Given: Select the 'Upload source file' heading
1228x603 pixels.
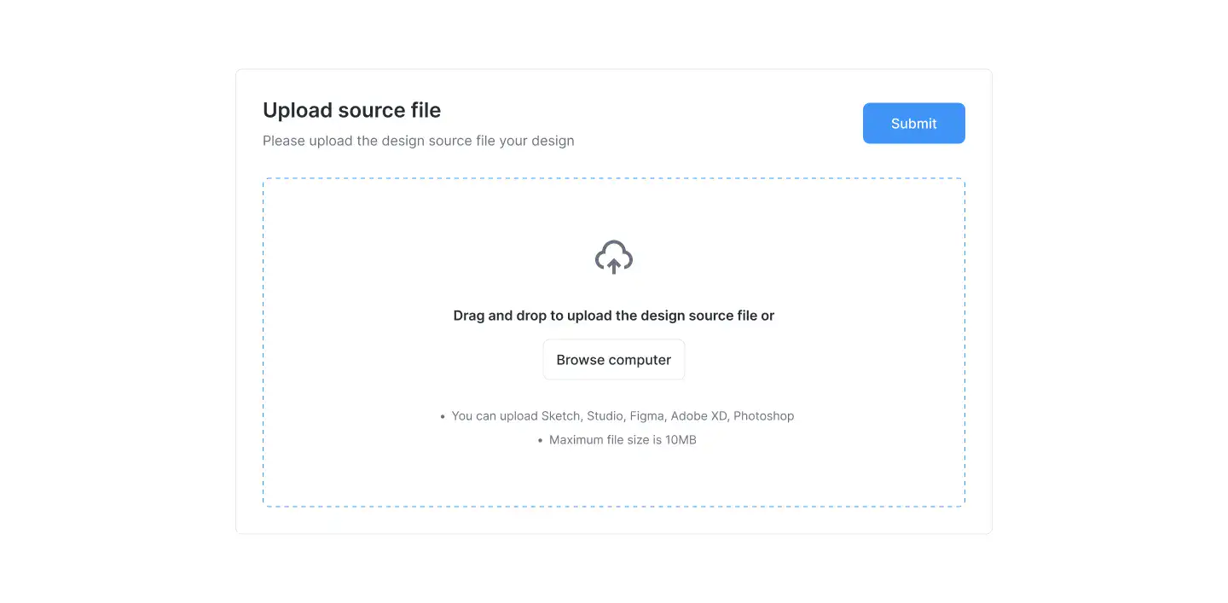Looking at the screenshot, I should point(351,110).
